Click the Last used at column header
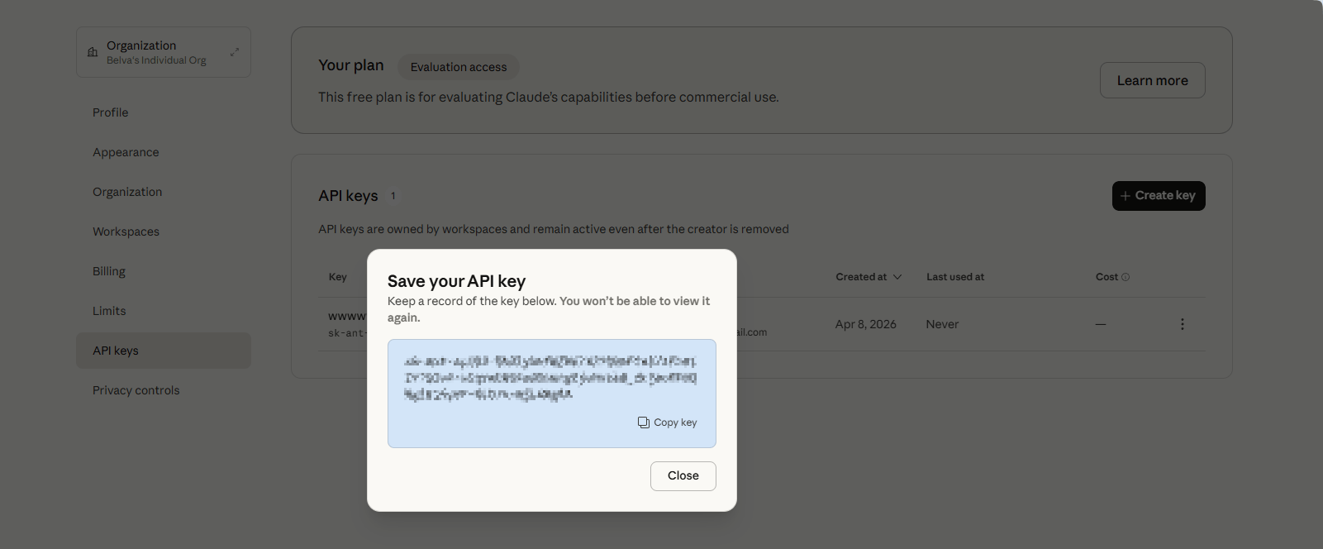Viewport: 1323px width, 549px height. pos(954,277)
